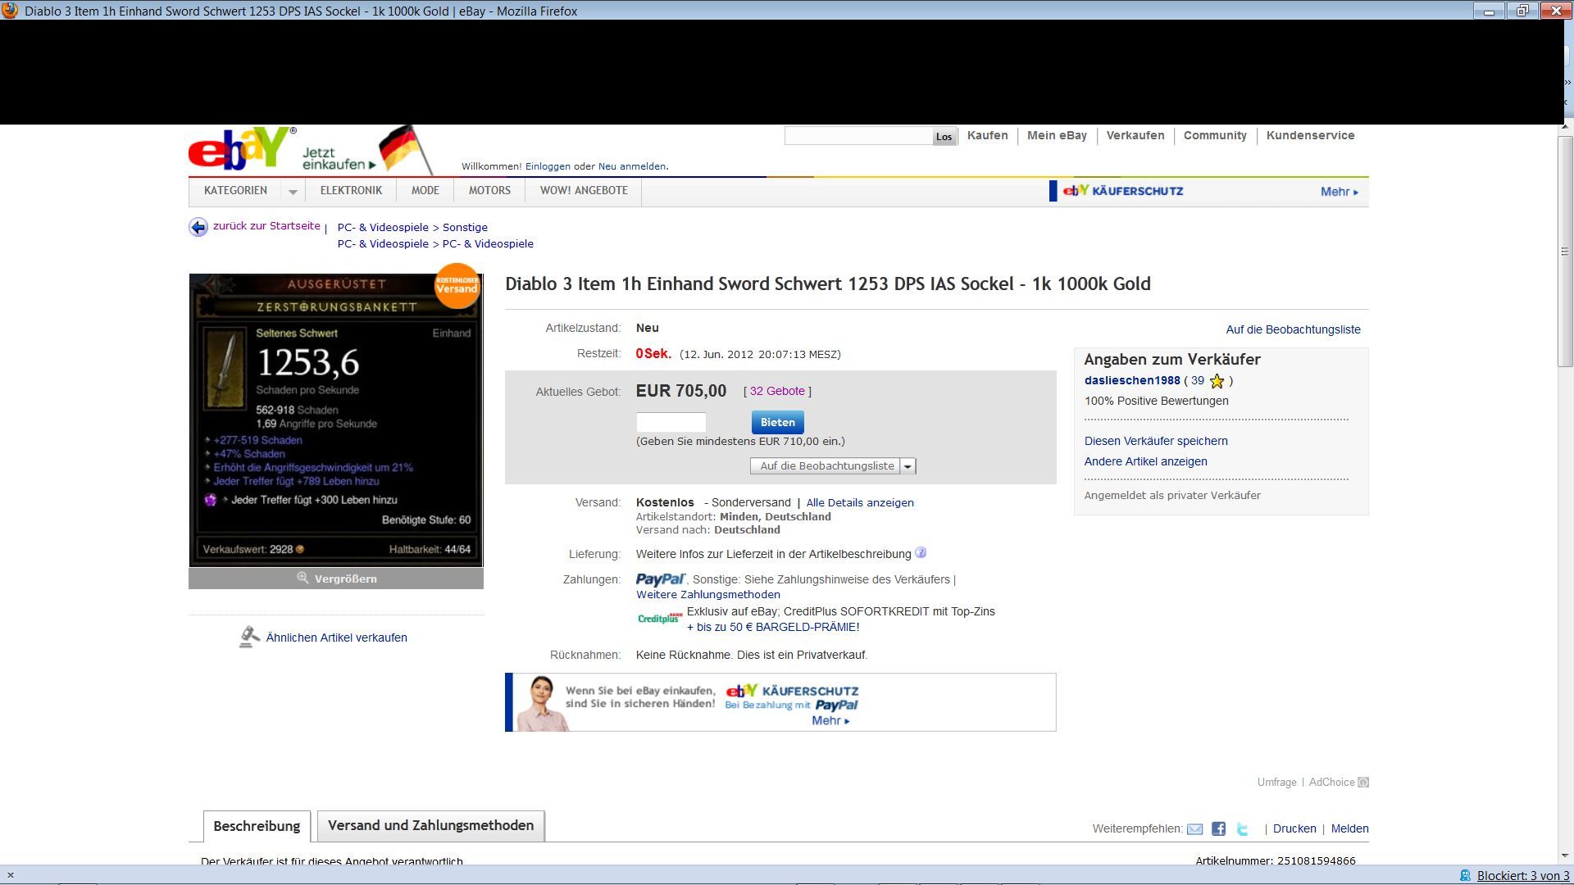Share the listing via email icon
The image size is (1574, 885).
point(1195,828)
